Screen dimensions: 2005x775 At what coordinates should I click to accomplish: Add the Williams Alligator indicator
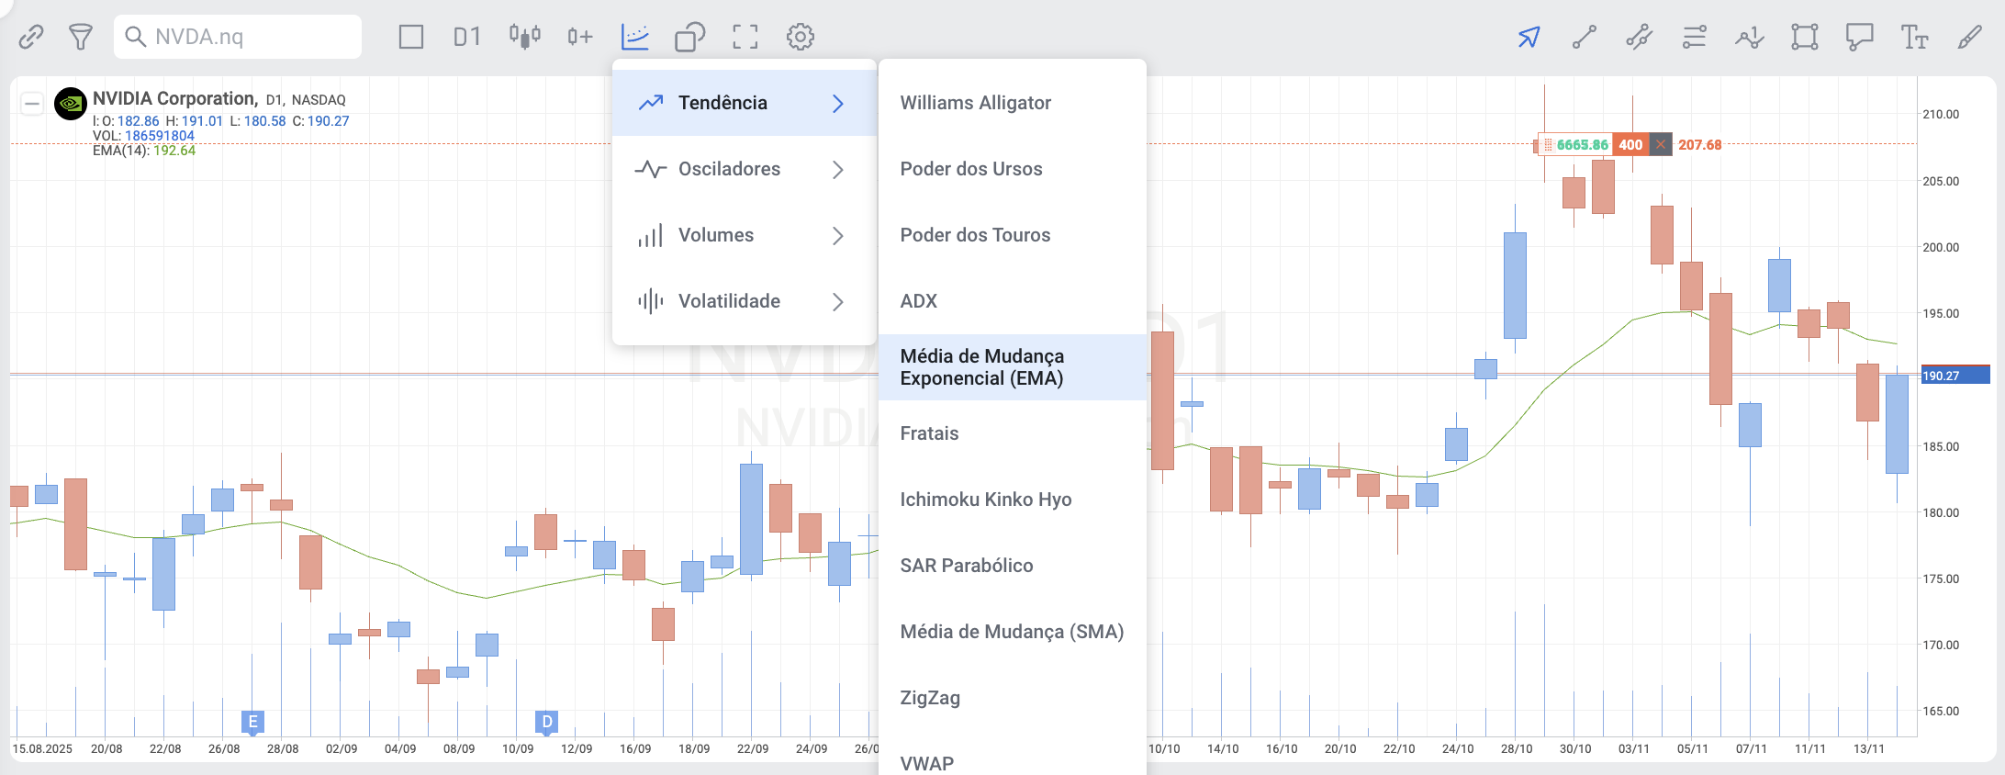[x=1013, y=103]
